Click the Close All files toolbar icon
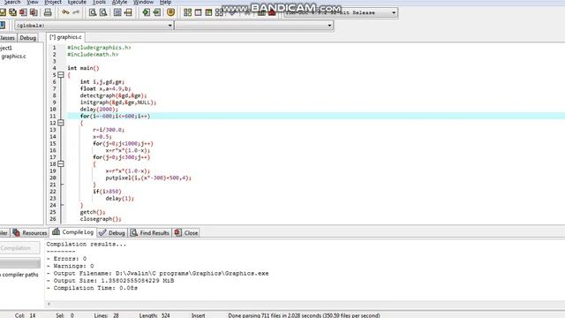This screenshot has height=318, width=565. (x=34, y=12)
